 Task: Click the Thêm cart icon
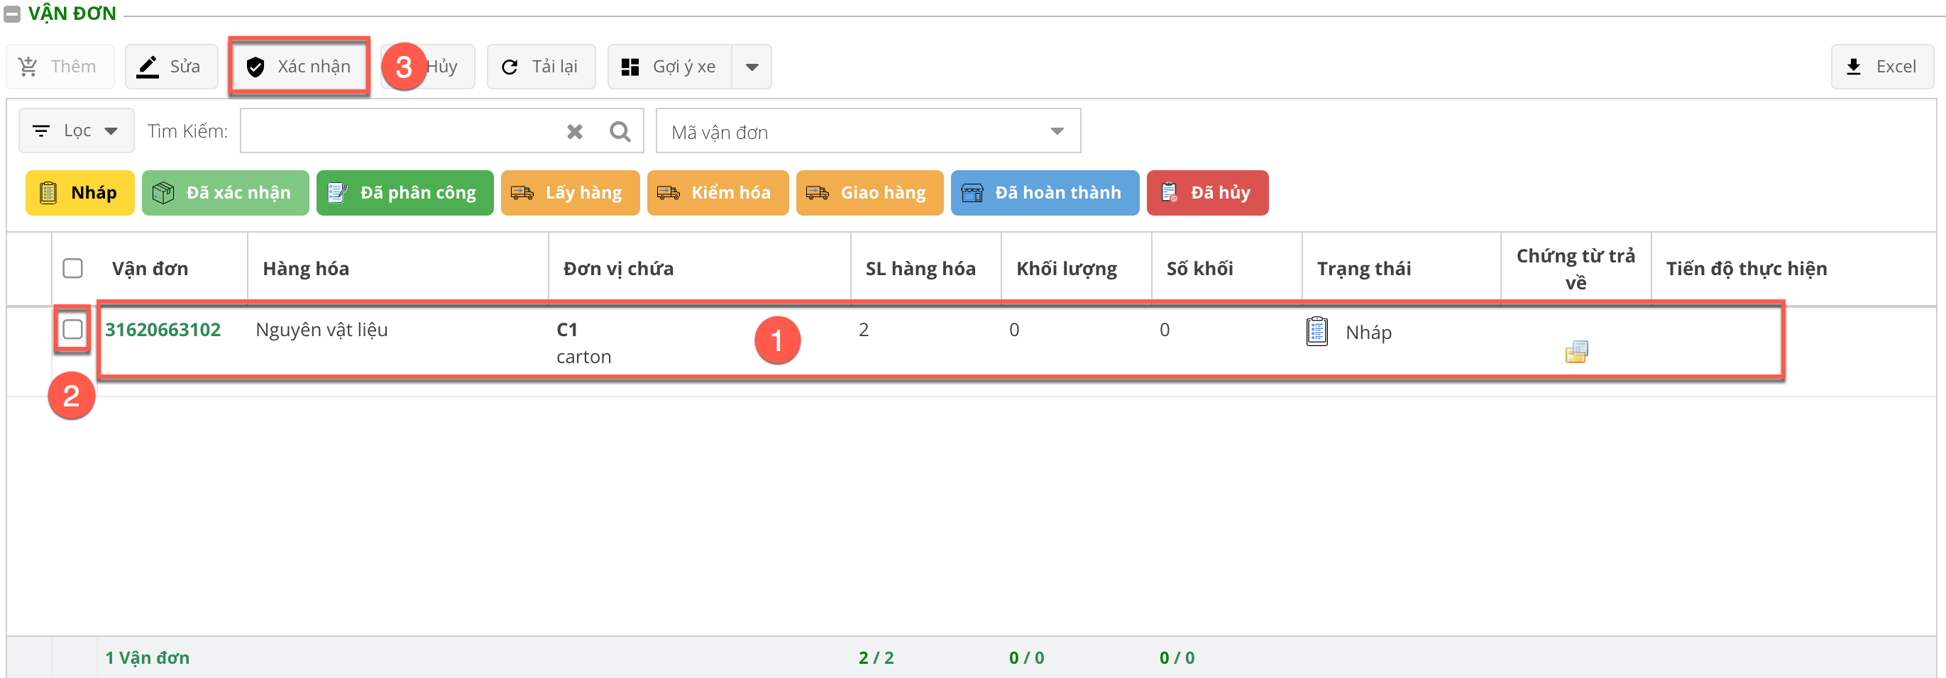[x=28, y=67]
